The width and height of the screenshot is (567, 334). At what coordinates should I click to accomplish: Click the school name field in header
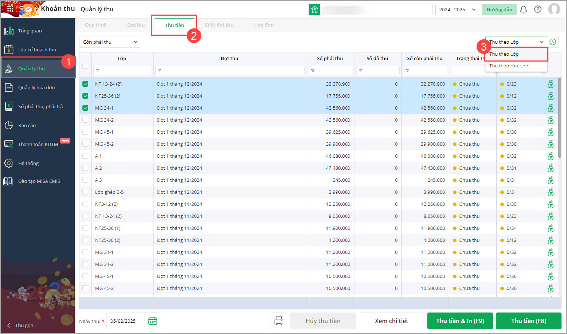[376, 9]
